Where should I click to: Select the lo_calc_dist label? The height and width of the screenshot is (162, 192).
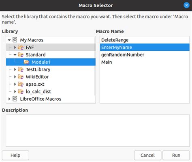[x=38, y=91]
